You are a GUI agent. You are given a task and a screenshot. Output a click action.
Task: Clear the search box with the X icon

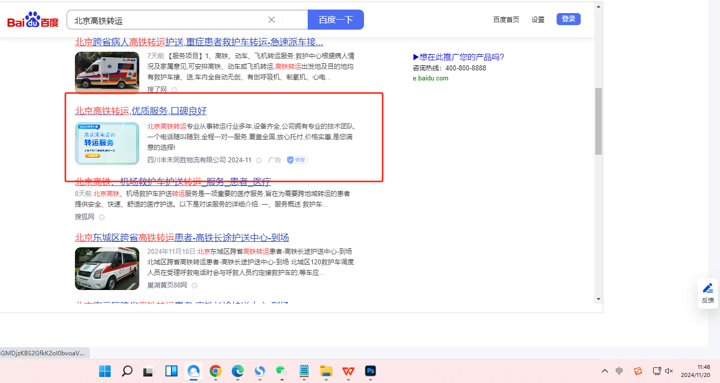(x=272, y=20)
